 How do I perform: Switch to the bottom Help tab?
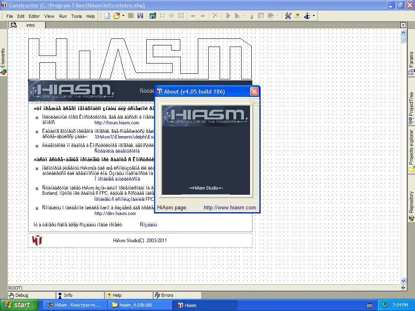[129, 295]
